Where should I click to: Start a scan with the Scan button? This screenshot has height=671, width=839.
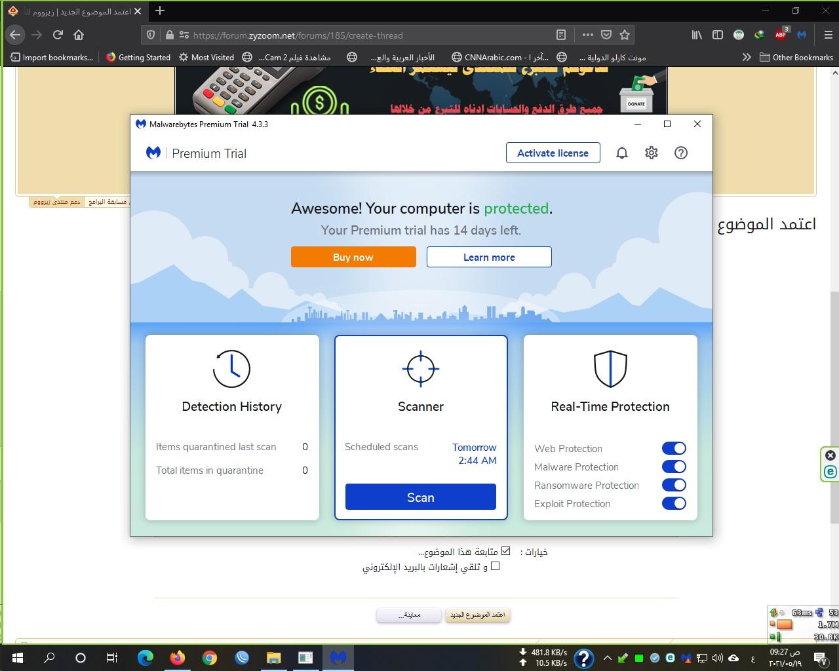tap(421, 497)
